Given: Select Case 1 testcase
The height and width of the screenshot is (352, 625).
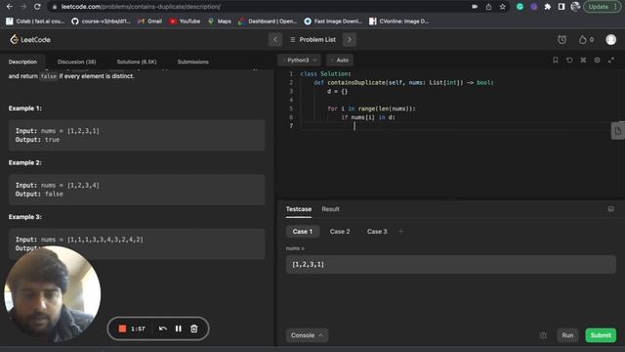Looking at the screenshot, I should (303, 232).
